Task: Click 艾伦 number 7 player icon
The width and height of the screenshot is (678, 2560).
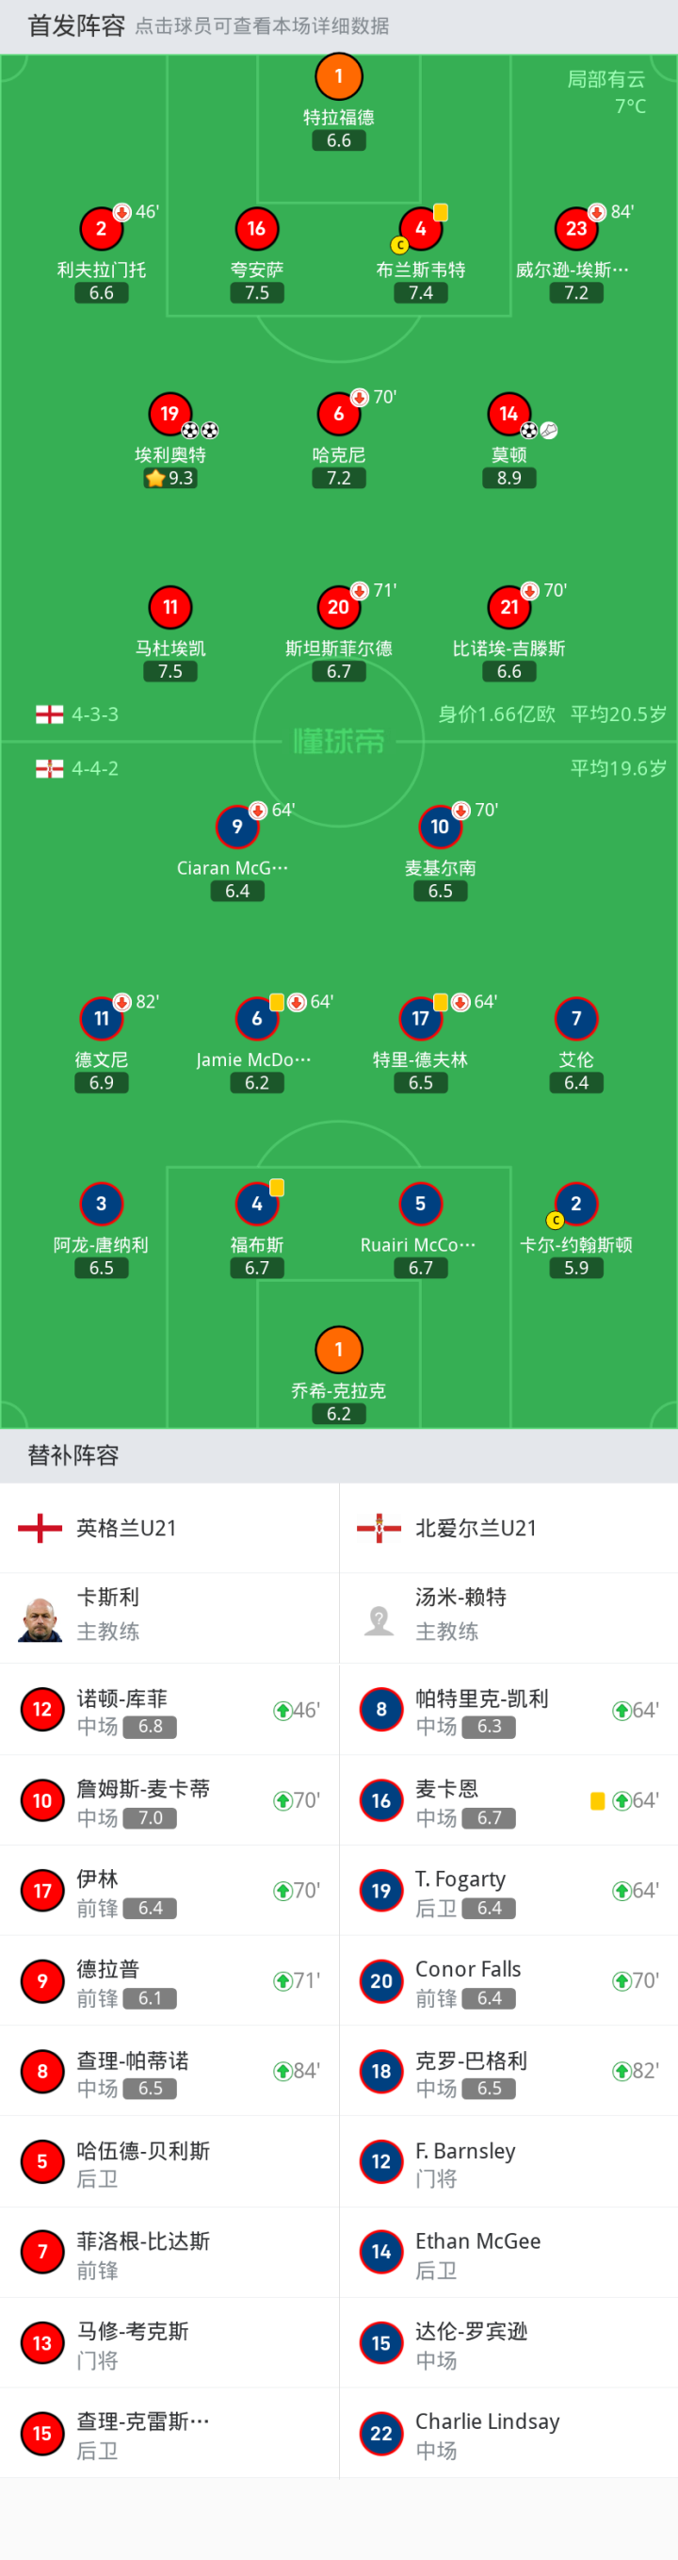Action: pos(575,1019)
